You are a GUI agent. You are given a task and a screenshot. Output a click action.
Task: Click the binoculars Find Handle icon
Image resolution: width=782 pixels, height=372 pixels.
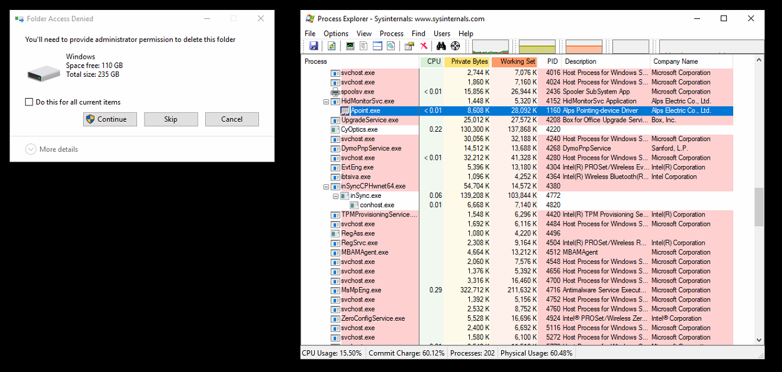(441, 46)
